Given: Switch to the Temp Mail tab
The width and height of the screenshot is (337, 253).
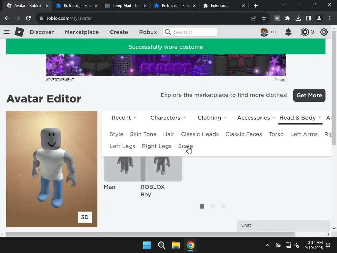Looking at the screenshot, I should (x=126, y=6).
